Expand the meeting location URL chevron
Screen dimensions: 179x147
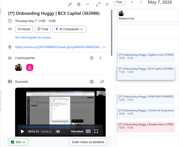104,47
